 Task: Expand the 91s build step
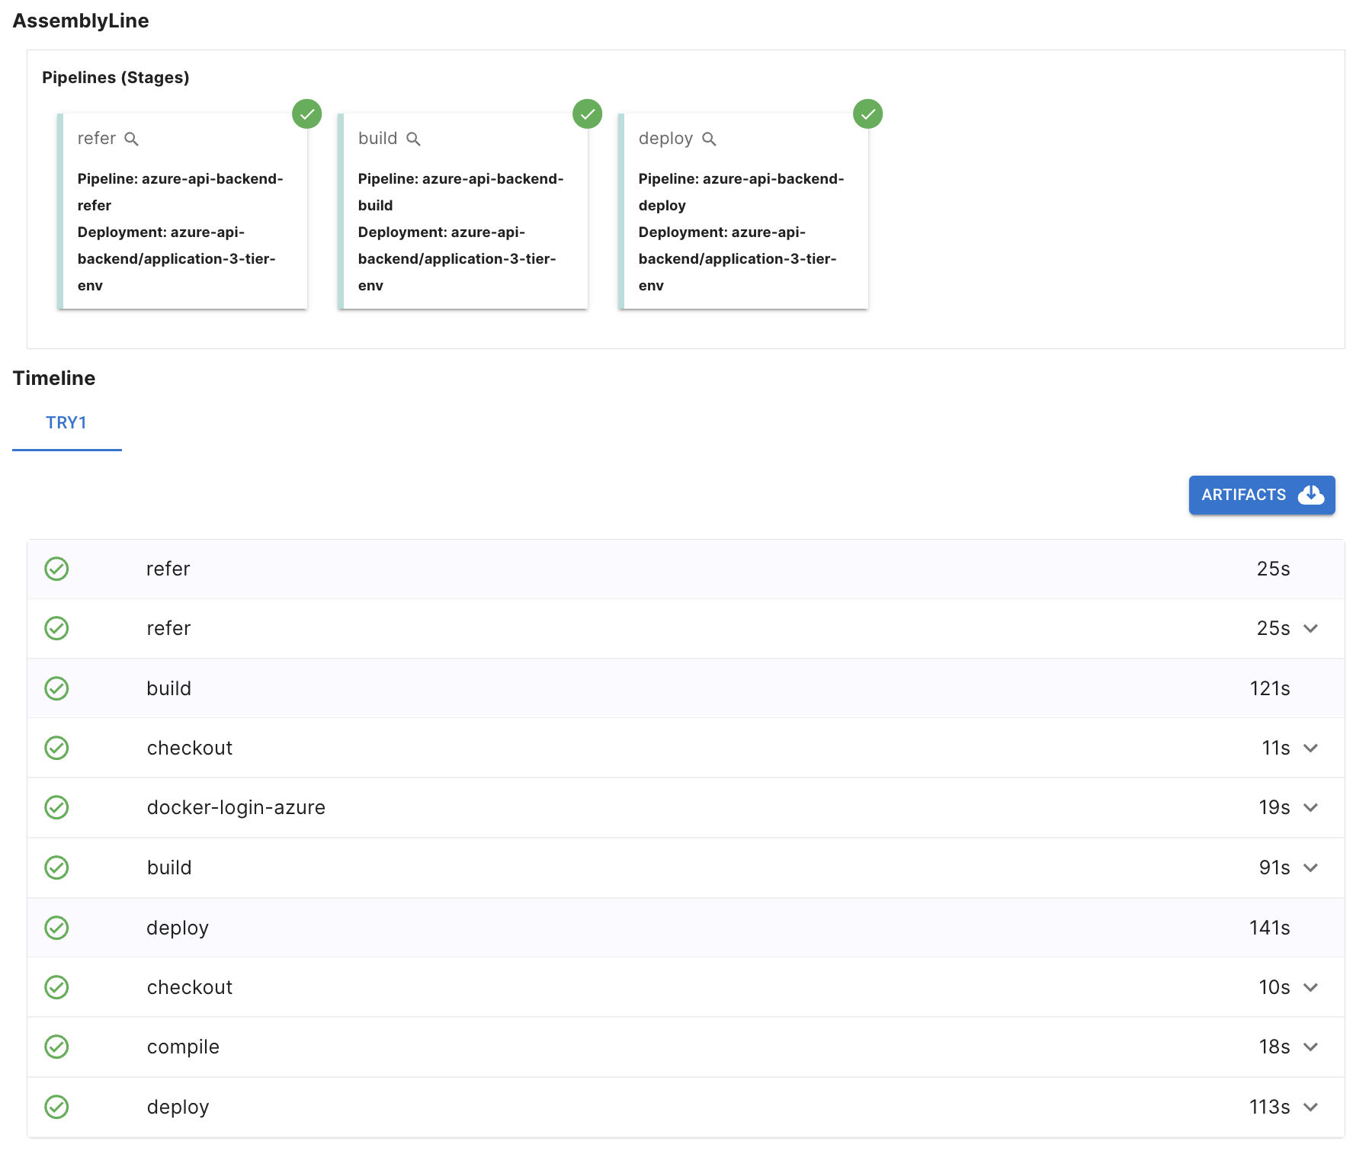coord(1310,868)
